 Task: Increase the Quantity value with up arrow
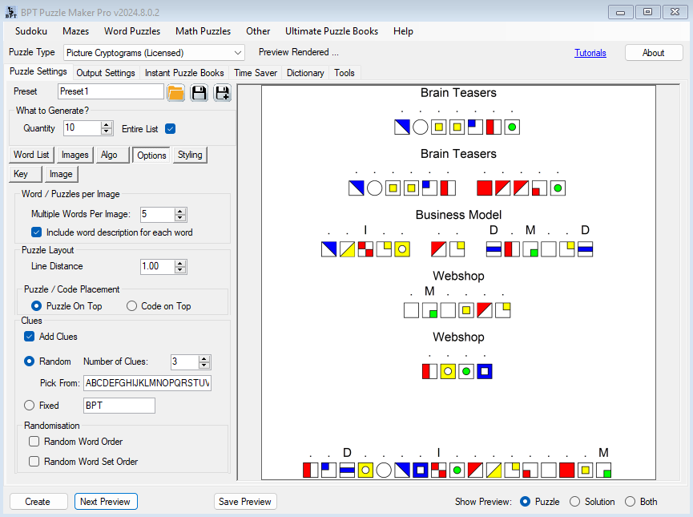pyautogui.click(x=107, y=125)
